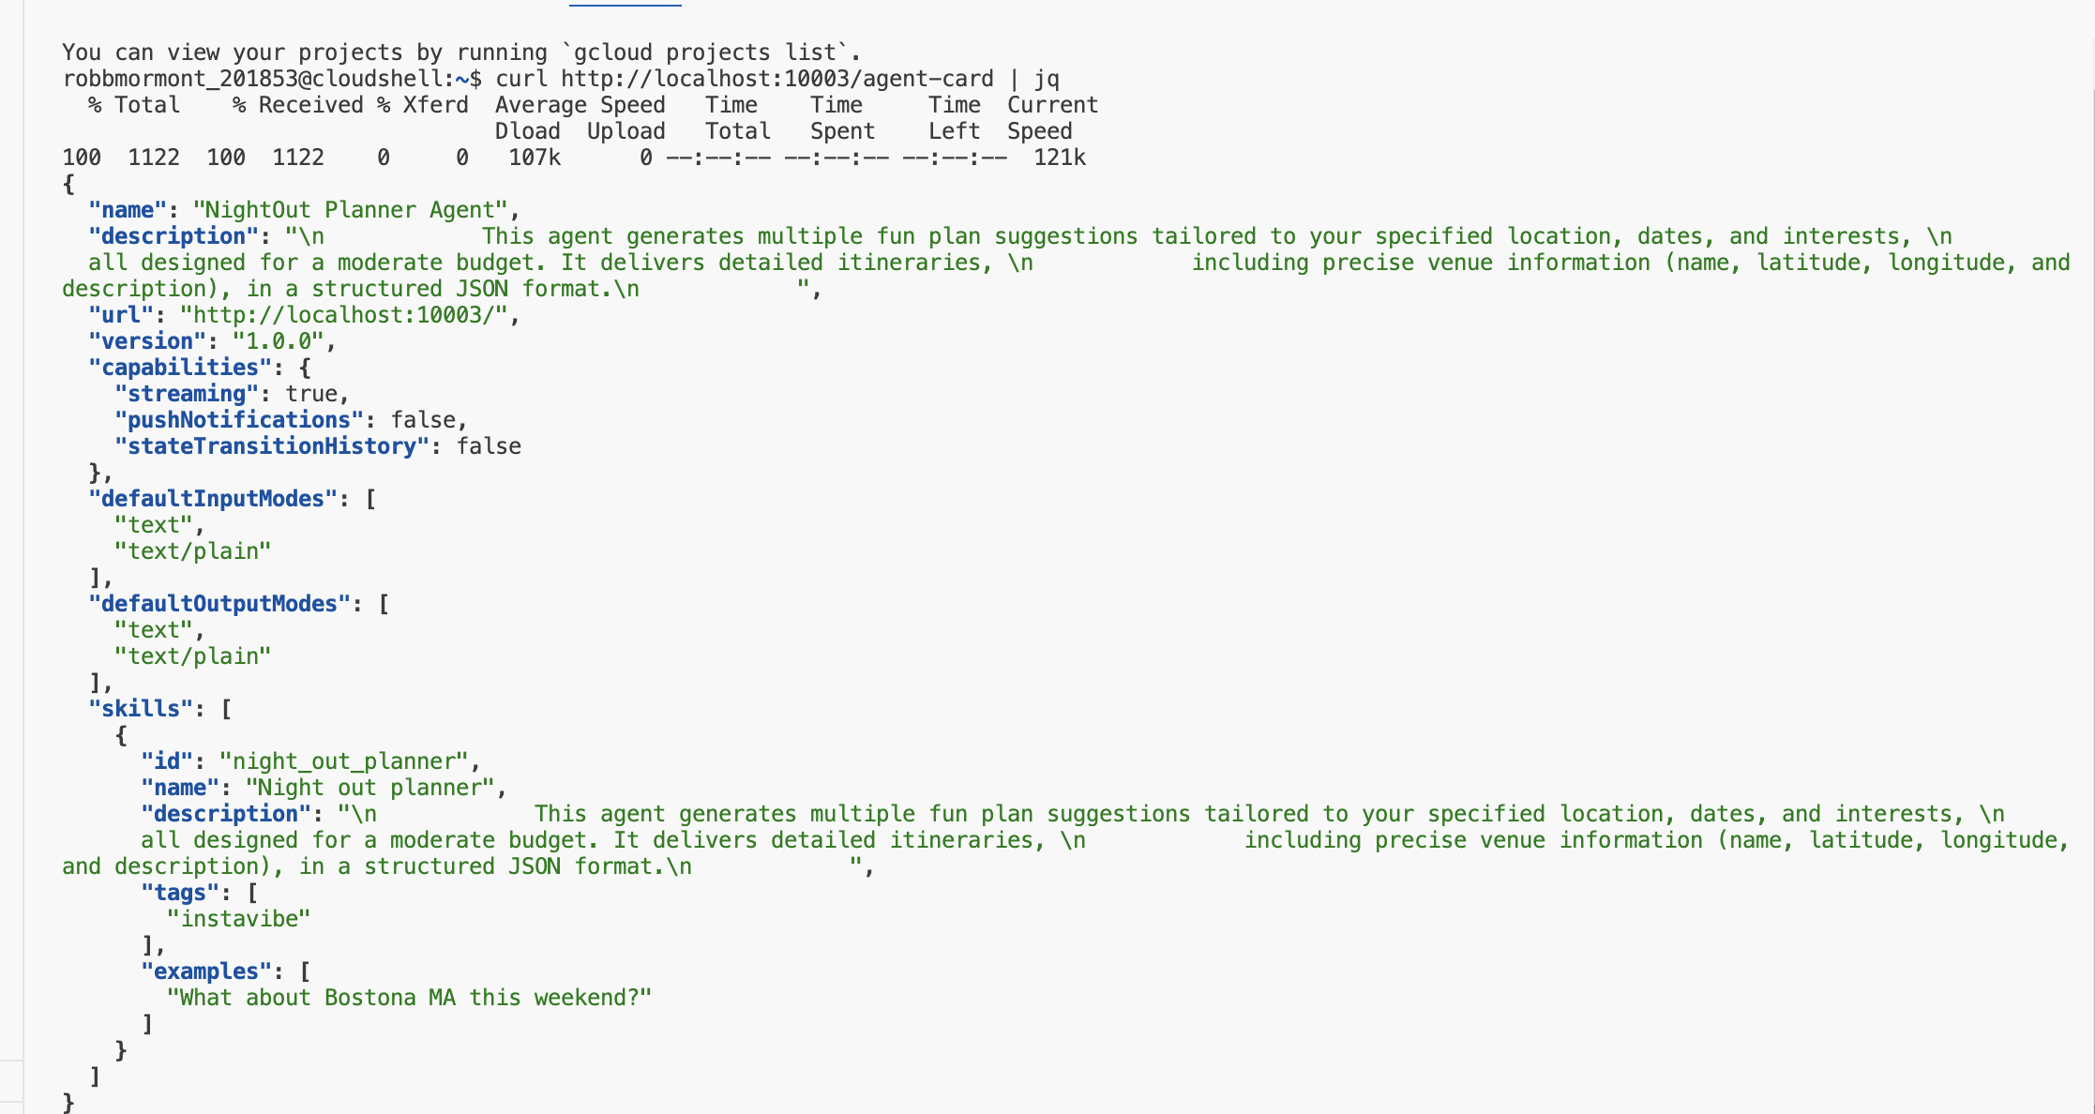Click the "capabilities" key
Viewport: 2095px width, 1114px height.
pyautogui.click(x=179, y=368)
